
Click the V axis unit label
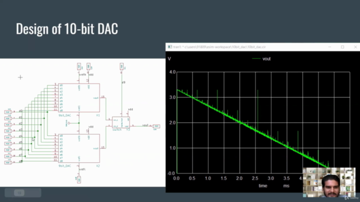[x=169, y=59]
